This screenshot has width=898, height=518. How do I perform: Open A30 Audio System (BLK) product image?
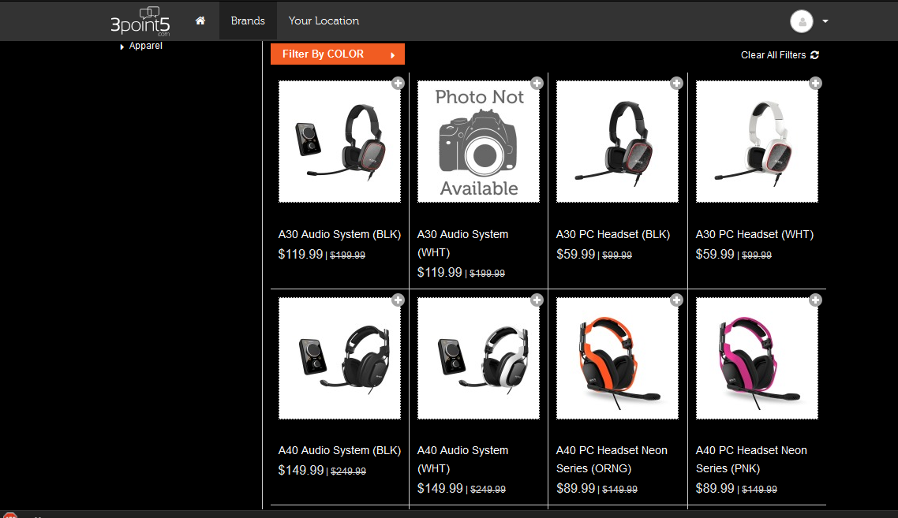339,141
